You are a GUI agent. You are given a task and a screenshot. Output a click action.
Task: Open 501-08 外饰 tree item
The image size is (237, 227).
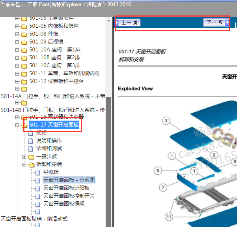tap(44, 34)
